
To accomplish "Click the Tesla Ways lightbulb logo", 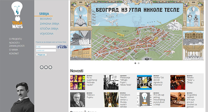I will [17, 15].
